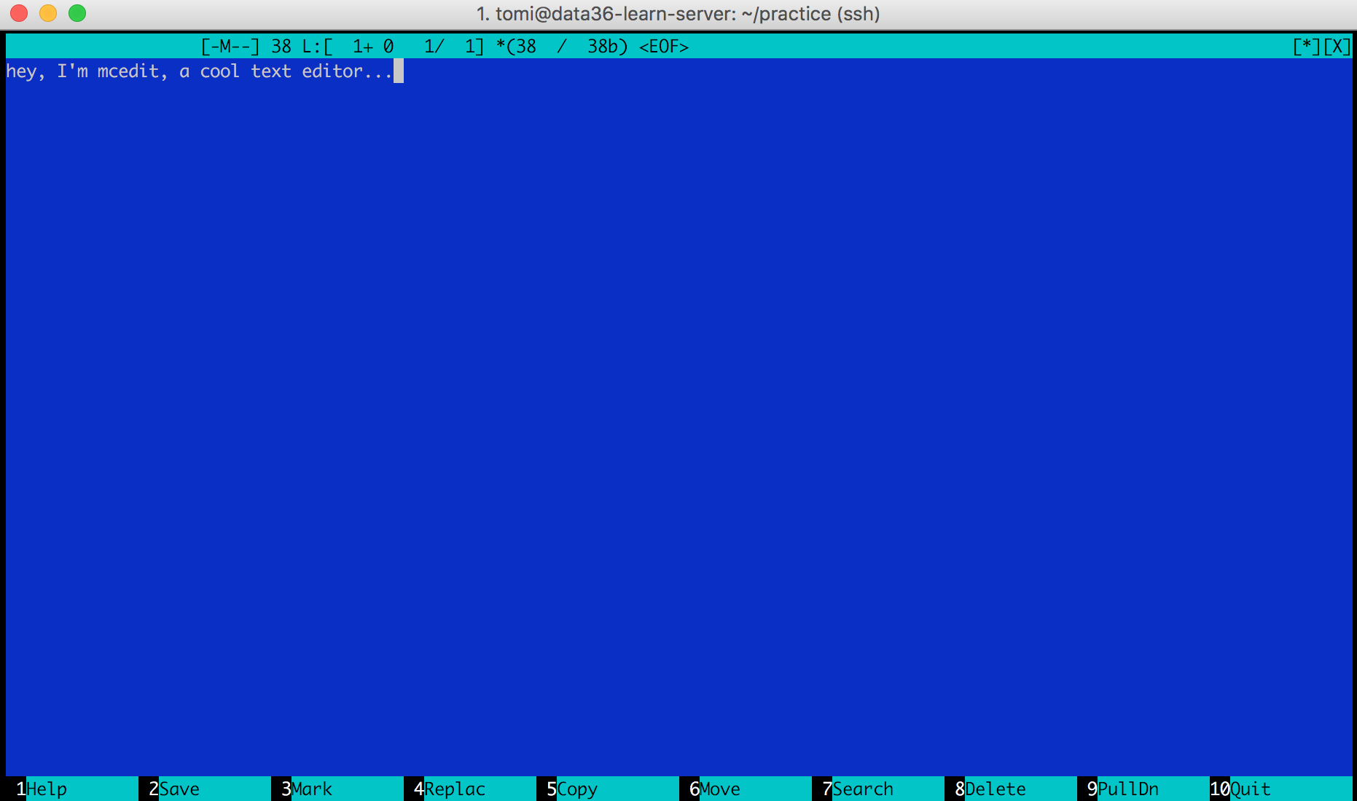Viewport: 1357px width, 801px height.
Task: Click the [*] fullscreen toggle button
Action: pyautogui.click(x=1307, y=47)
